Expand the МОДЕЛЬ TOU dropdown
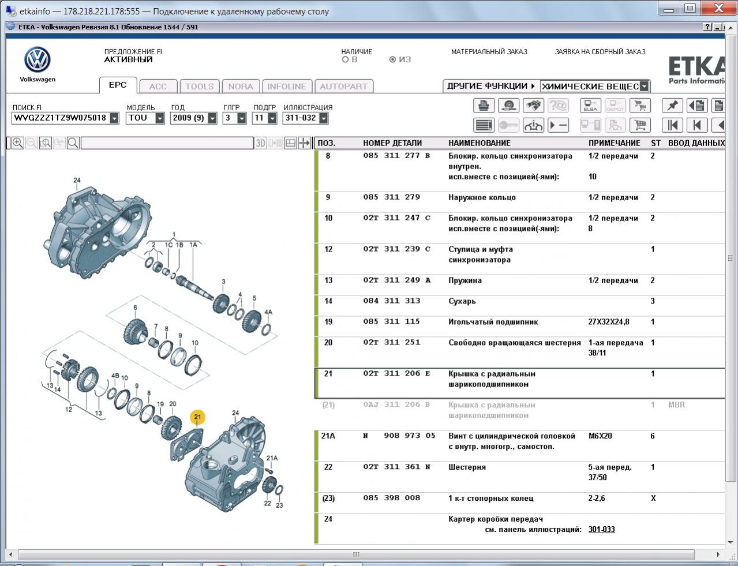This screenshot has height=566, width=738. (160, 118)
